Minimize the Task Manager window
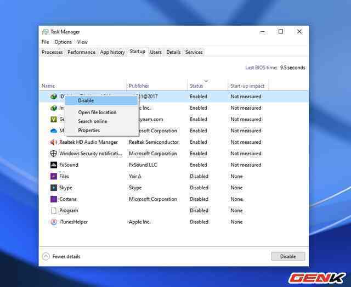The width and height of the screenshot is (351, 287). tap(263, 32)
